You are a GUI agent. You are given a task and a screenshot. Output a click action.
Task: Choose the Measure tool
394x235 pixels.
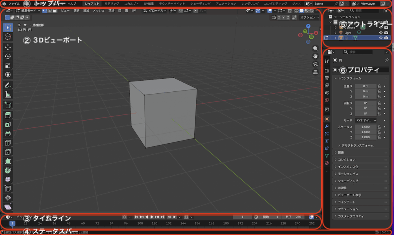(8, 94)
